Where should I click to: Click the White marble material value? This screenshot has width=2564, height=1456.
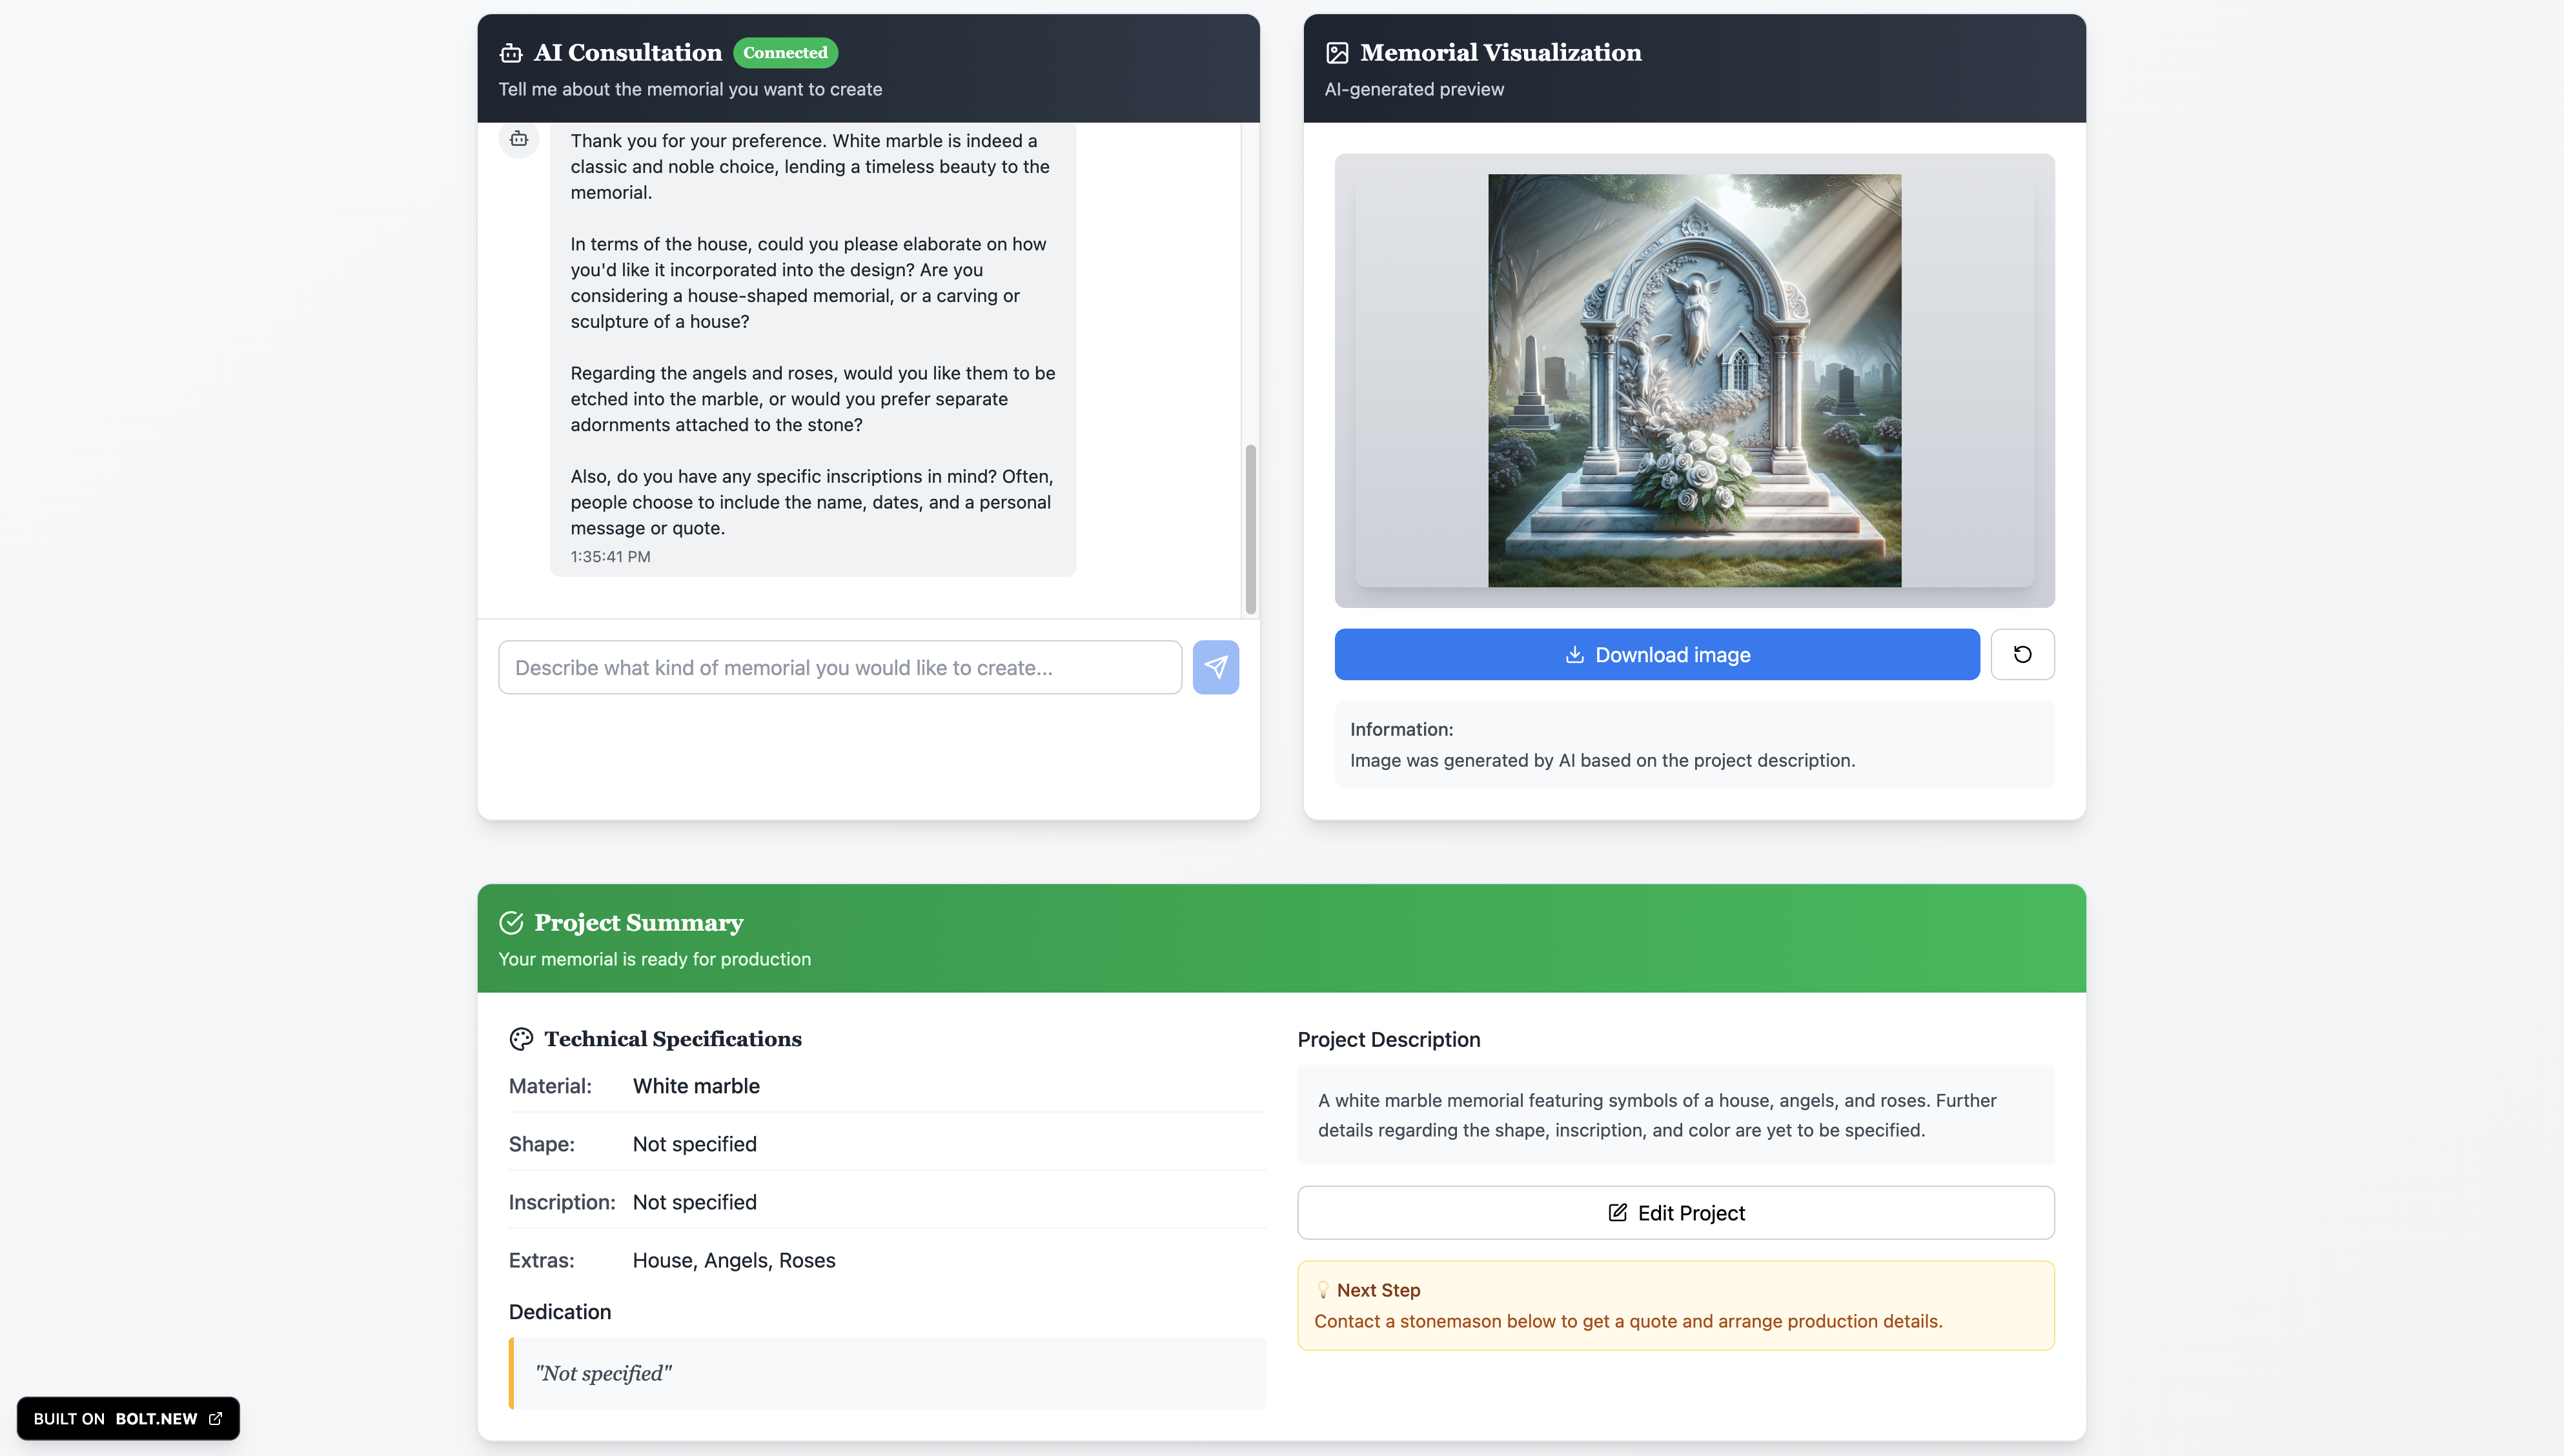coord(696,1086)
